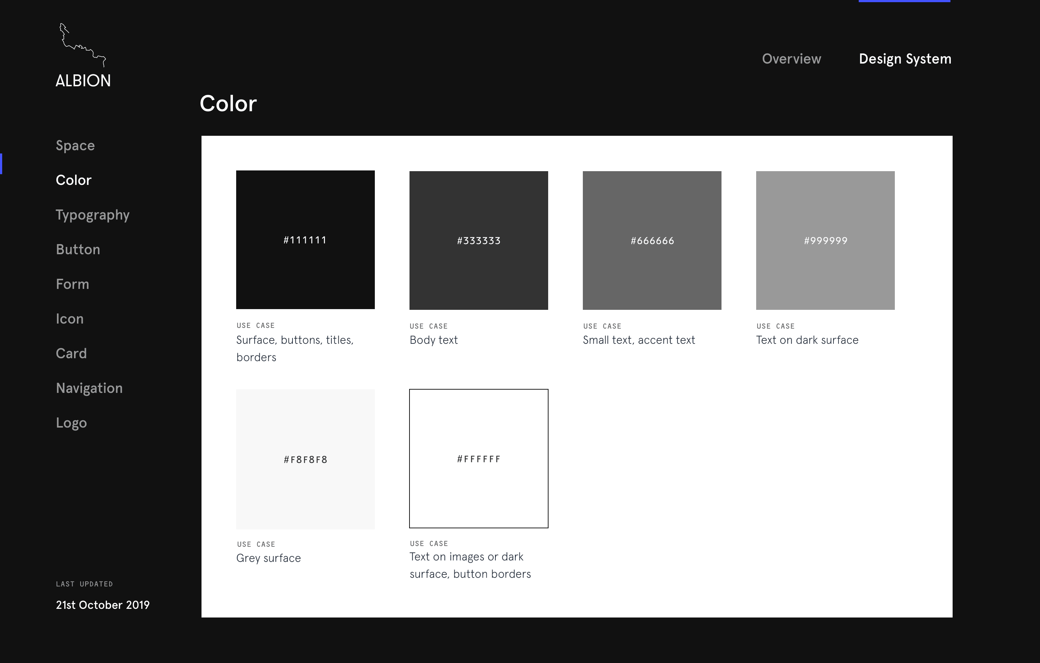Open the Typography section
This screenshot has width=1040, height=663.
tap(92, 214)
